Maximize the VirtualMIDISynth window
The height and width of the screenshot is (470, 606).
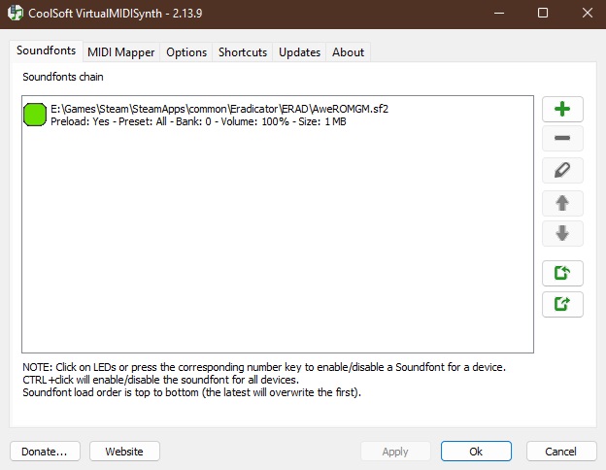coord(543,14)
